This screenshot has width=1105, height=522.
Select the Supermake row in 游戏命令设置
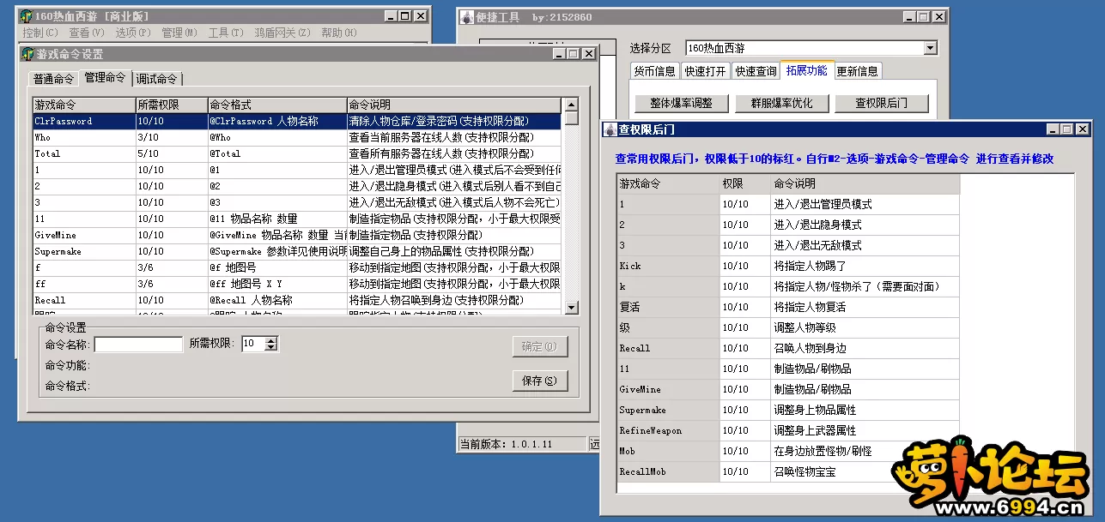(298, 251)
